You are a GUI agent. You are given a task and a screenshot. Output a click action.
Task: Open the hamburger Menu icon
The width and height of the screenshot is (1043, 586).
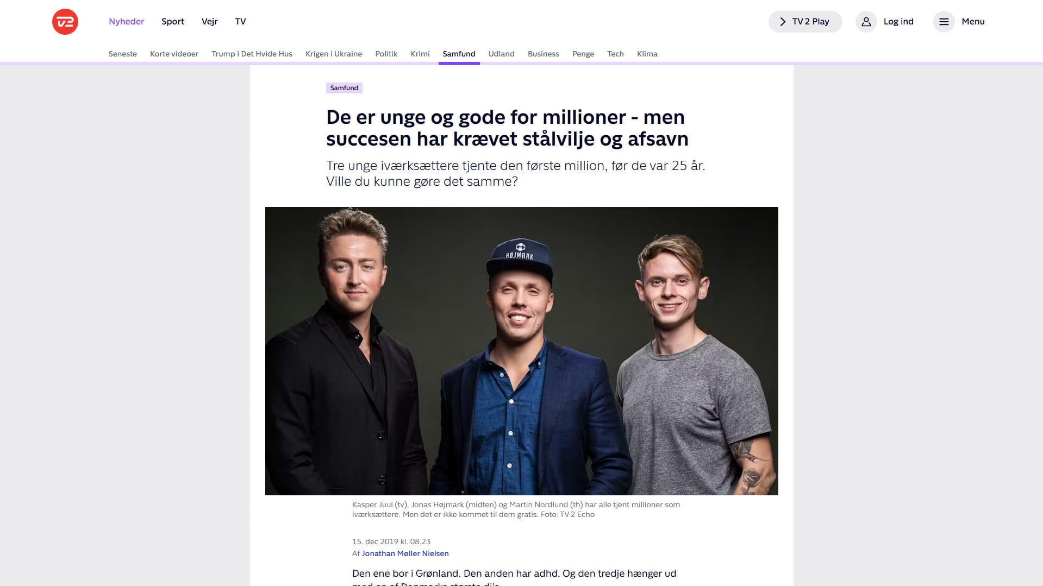pyautogui.click(x=944, y=22)
